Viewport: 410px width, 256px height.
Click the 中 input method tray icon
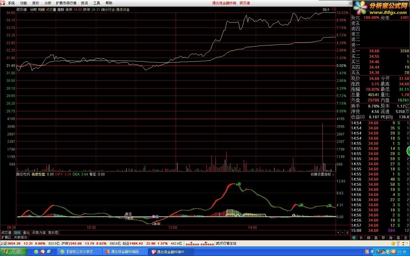click(x=393, y=252)
